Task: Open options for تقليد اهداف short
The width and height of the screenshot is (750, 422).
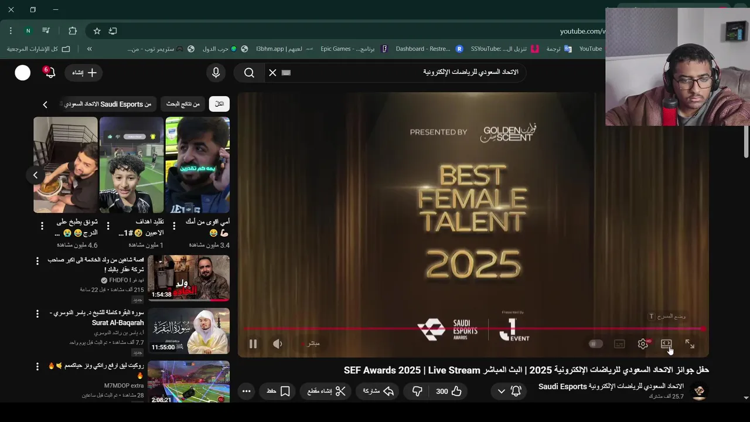Action: click(x=108, y=226)
